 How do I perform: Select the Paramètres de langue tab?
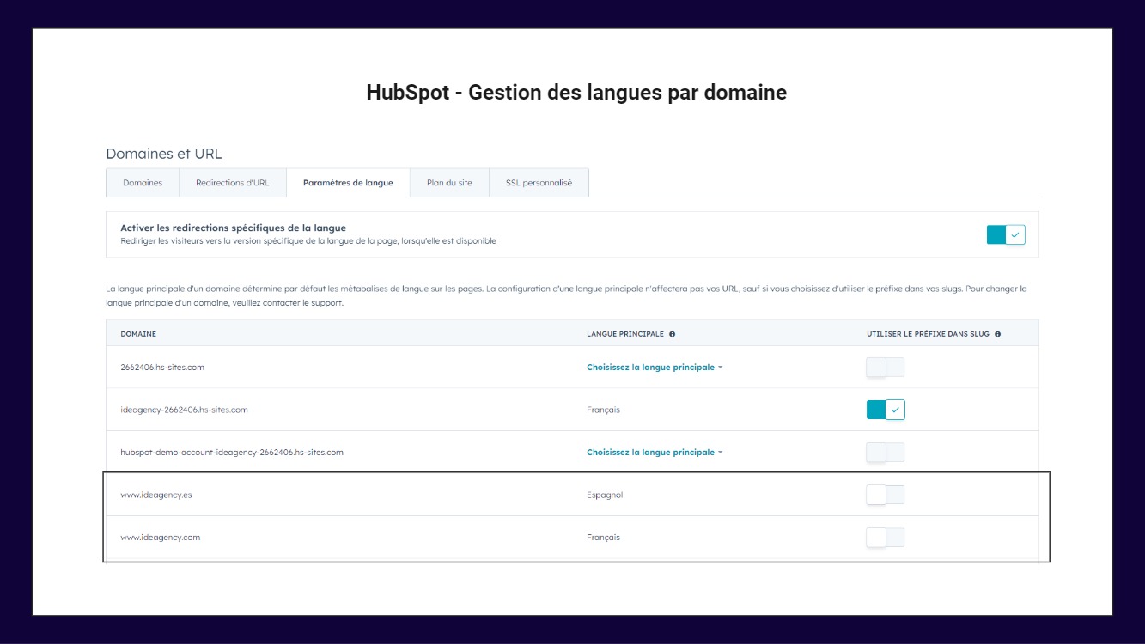click(x=348, y=183)
